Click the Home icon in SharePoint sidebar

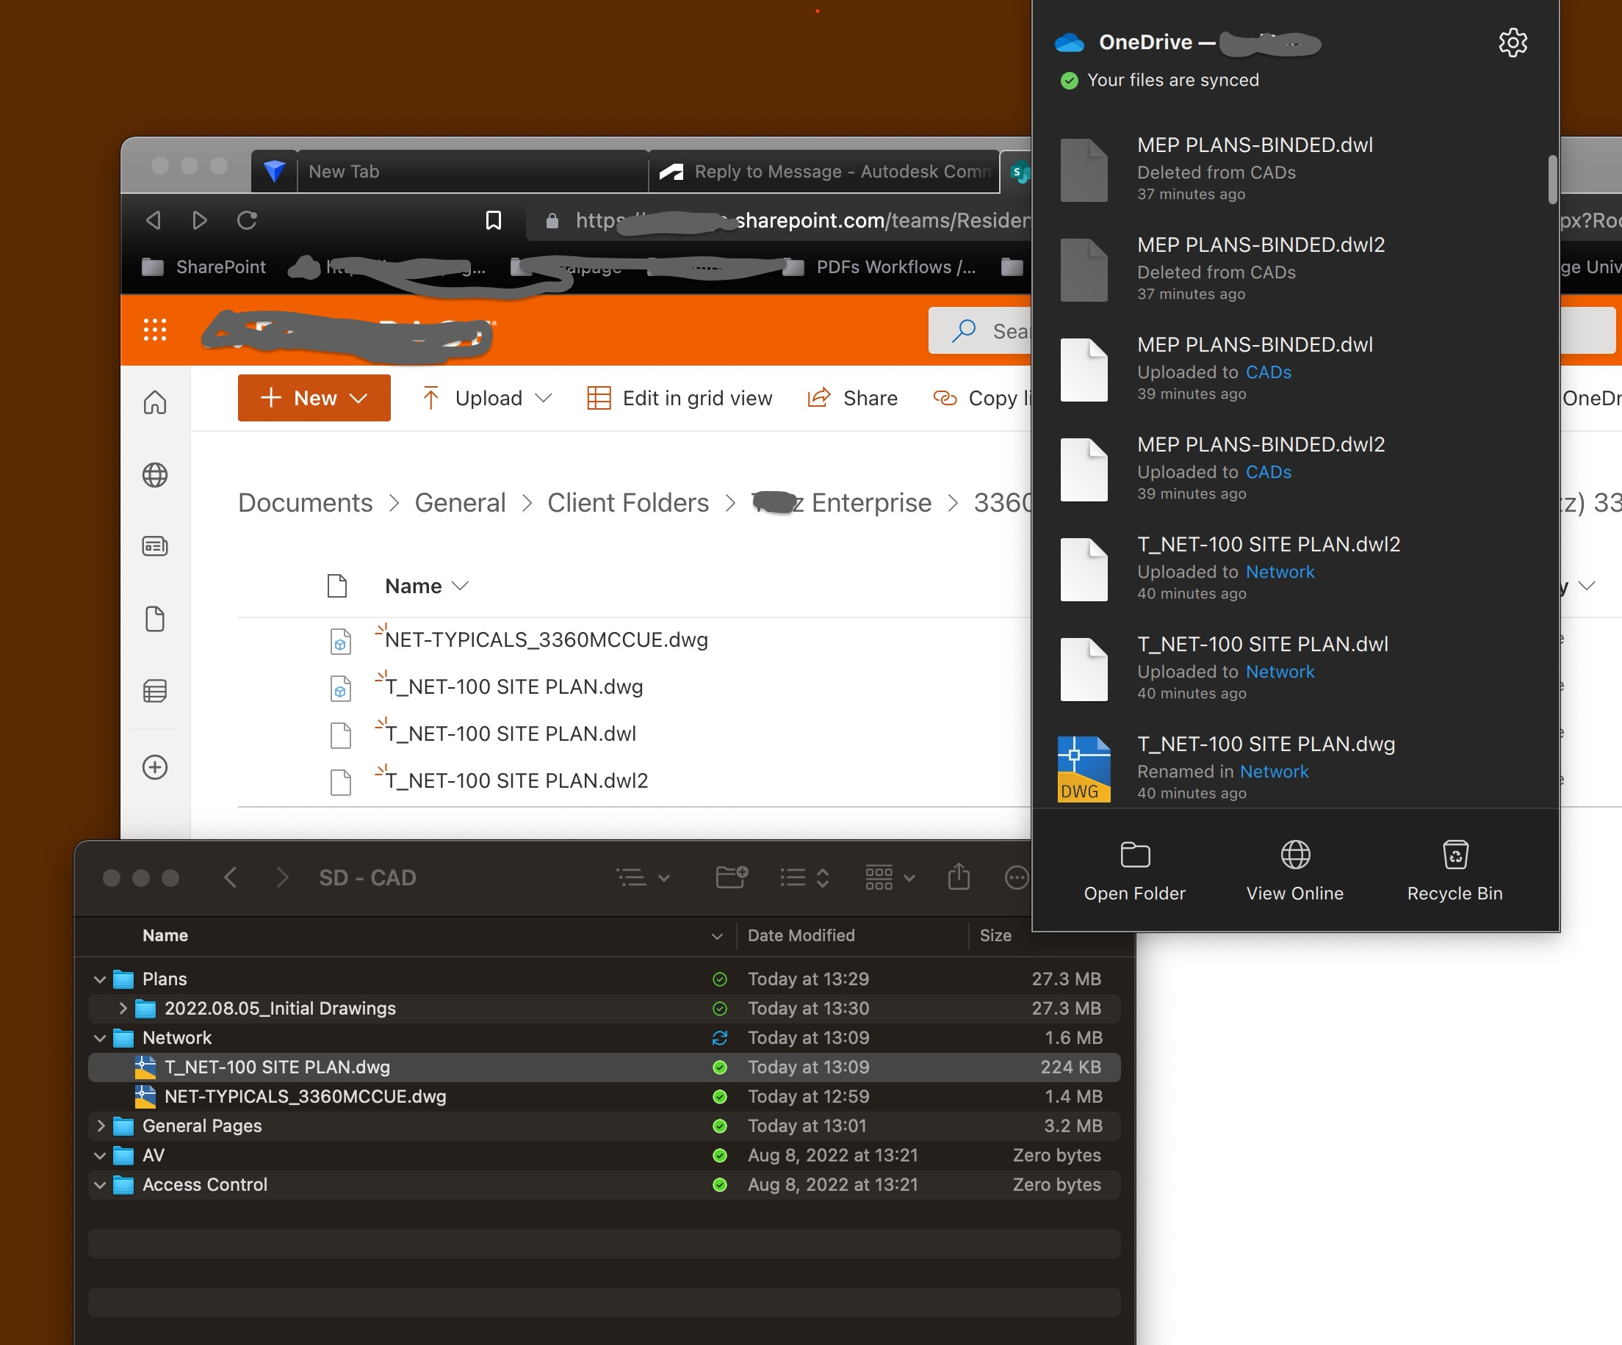[x=155, y=402]
